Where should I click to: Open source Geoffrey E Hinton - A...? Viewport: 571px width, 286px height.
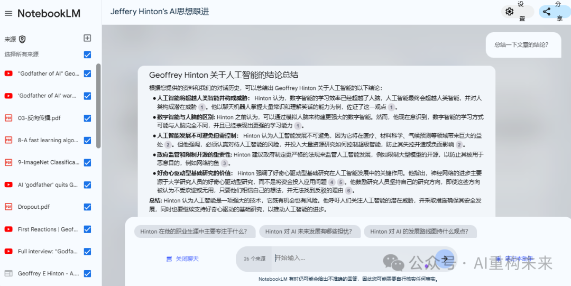tap(49, 274)
